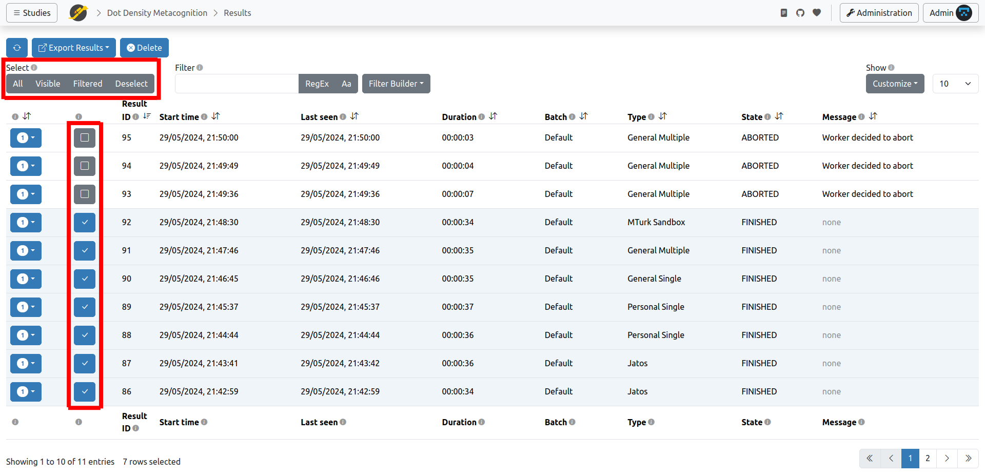This screenshot has width=985, height=476.
Task: Uncheck the checkbox for result 90
Action: pyautogui.click(x=85, y=279)
